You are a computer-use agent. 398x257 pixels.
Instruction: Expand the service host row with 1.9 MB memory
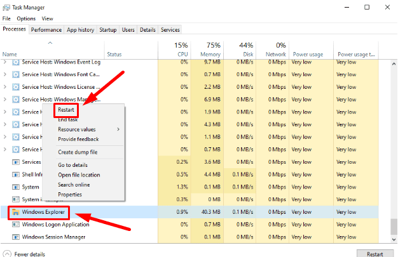tap(5, 112)
